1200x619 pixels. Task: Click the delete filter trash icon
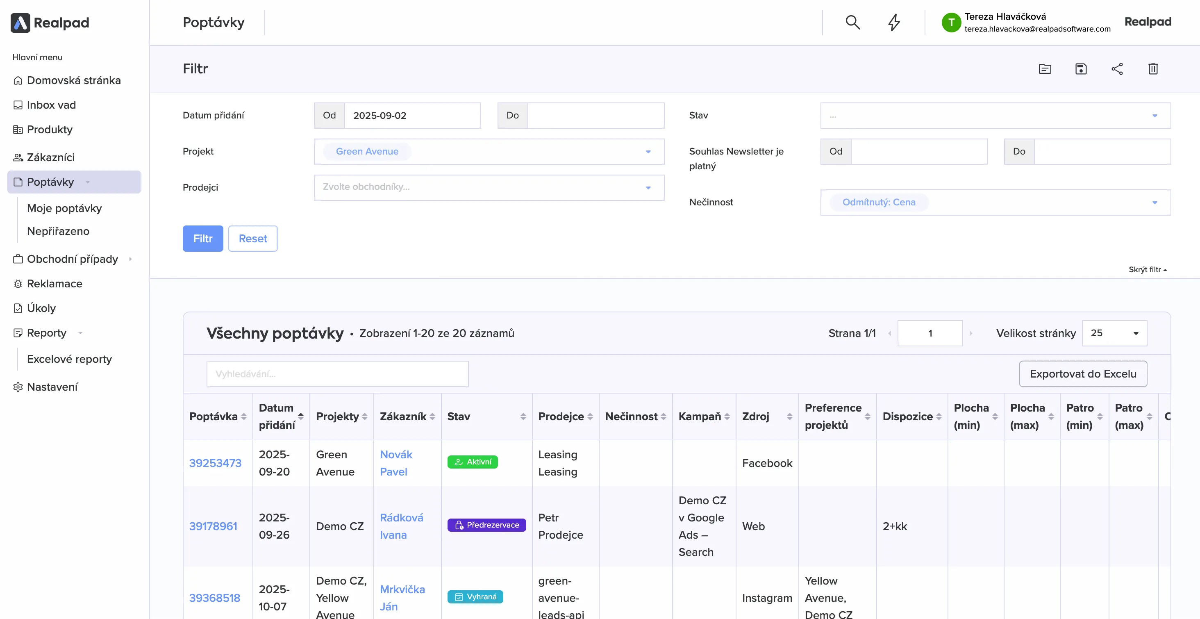coord(1153,69)
